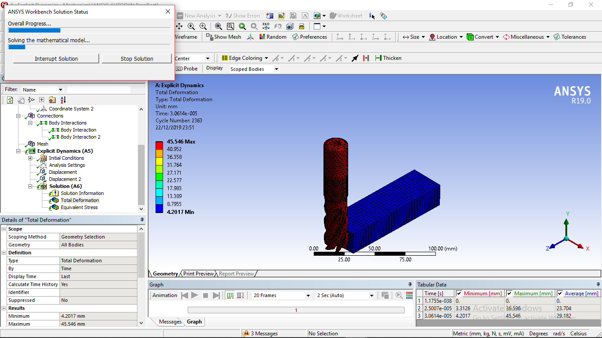Viewport: 602px width, 338px height.
Task: Toggle the Maximum [mm] column checkbox
Action: (509, 294)
